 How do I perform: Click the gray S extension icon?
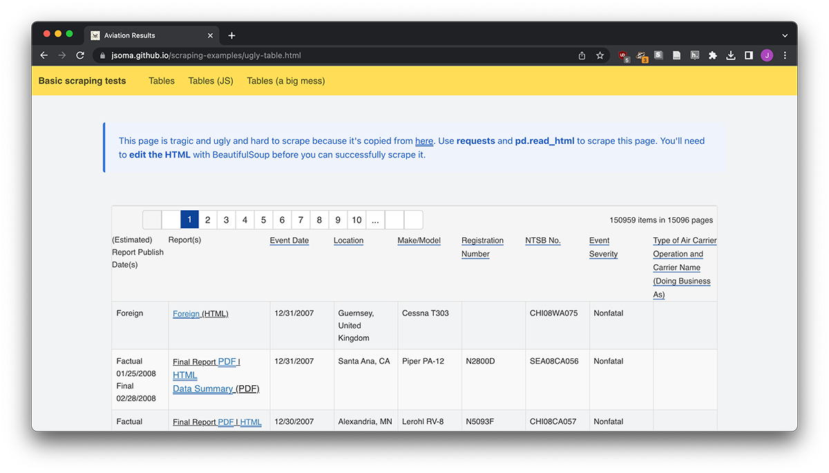click(x=659, y=55)
